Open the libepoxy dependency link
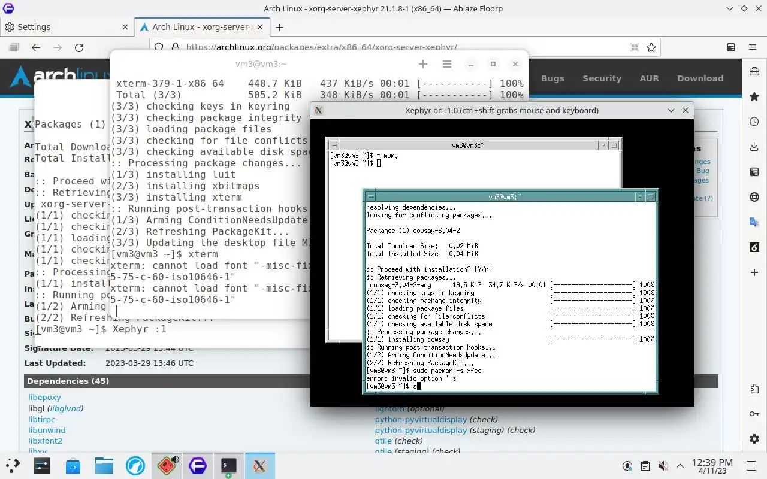 (x=44, y=397)
